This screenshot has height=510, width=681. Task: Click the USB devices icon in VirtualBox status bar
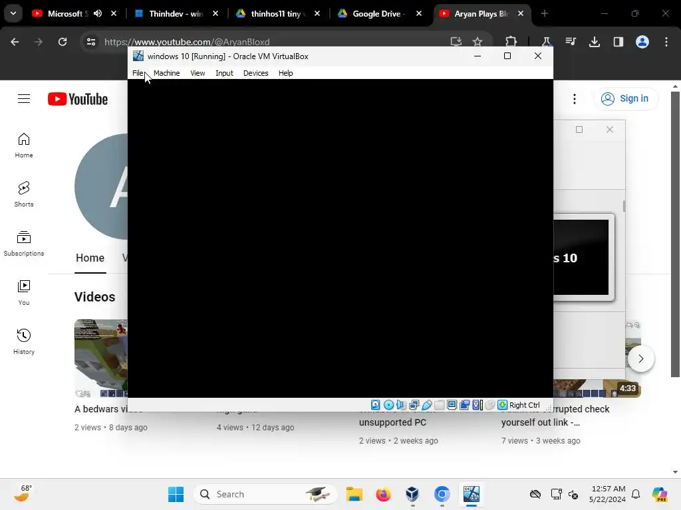click(426, 405)
